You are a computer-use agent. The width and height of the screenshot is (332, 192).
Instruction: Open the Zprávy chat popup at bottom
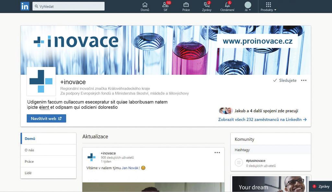click(x=321, y=186)
